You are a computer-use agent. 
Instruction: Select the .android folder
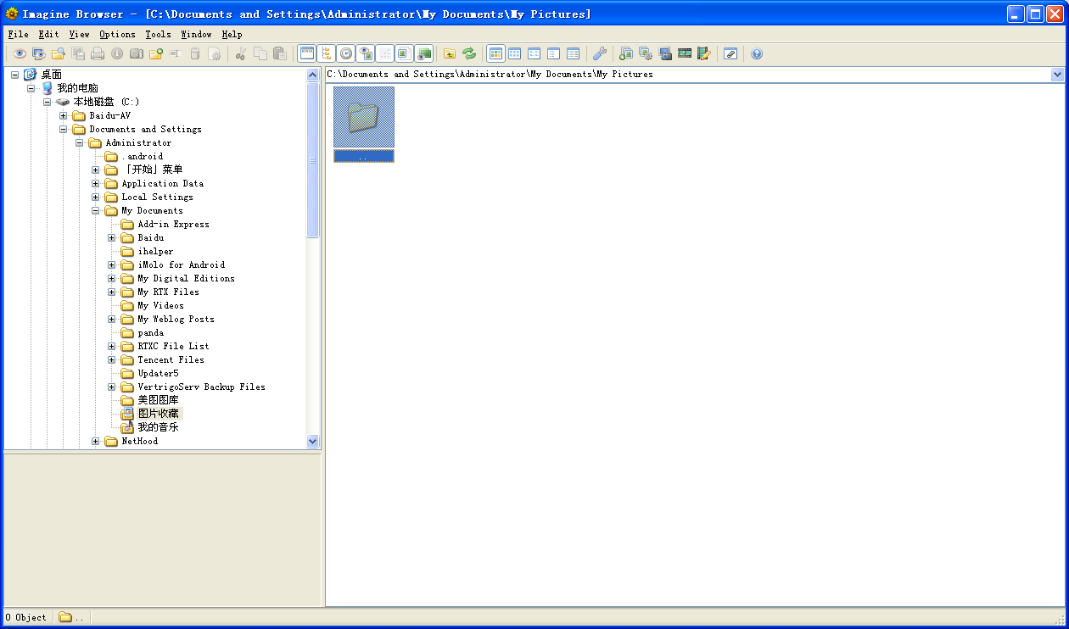tap(142, 157)
